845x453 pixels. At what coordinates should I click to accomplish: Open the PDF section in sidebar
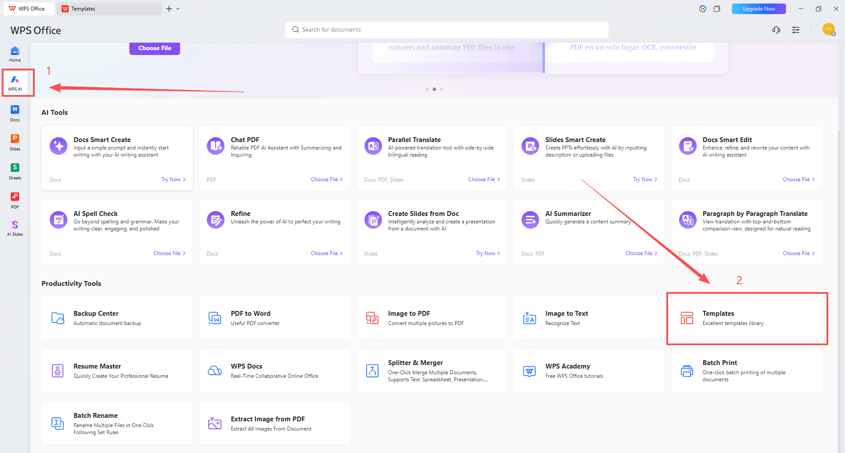point(15,200)
